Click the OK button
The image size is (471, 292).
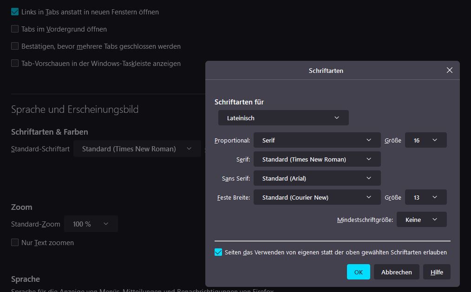pyautogui.click(x=358, y=272)
